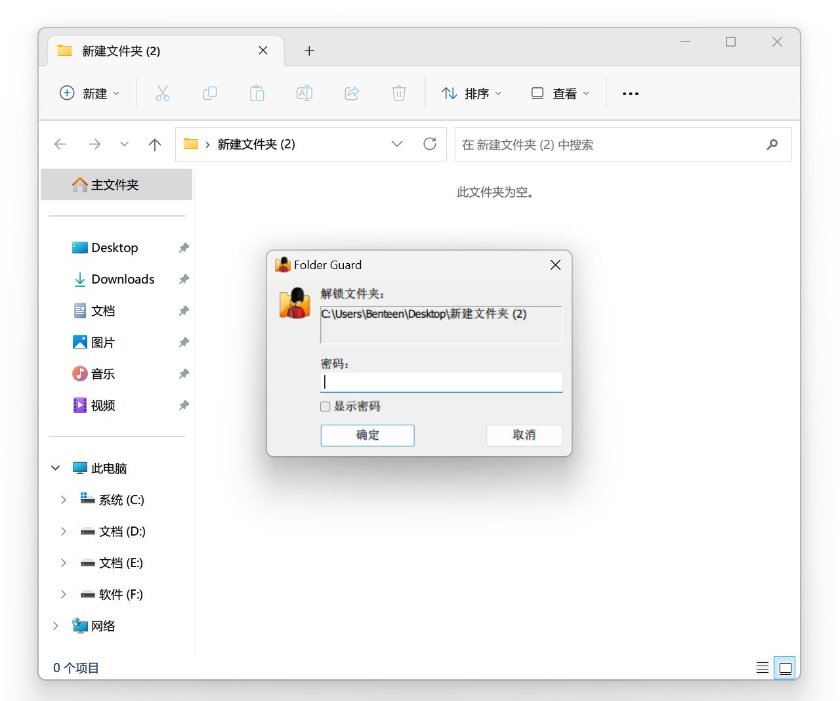Close the Folder Guard dialog
This screenshot has width=840, height=701.
pos(555,265)
